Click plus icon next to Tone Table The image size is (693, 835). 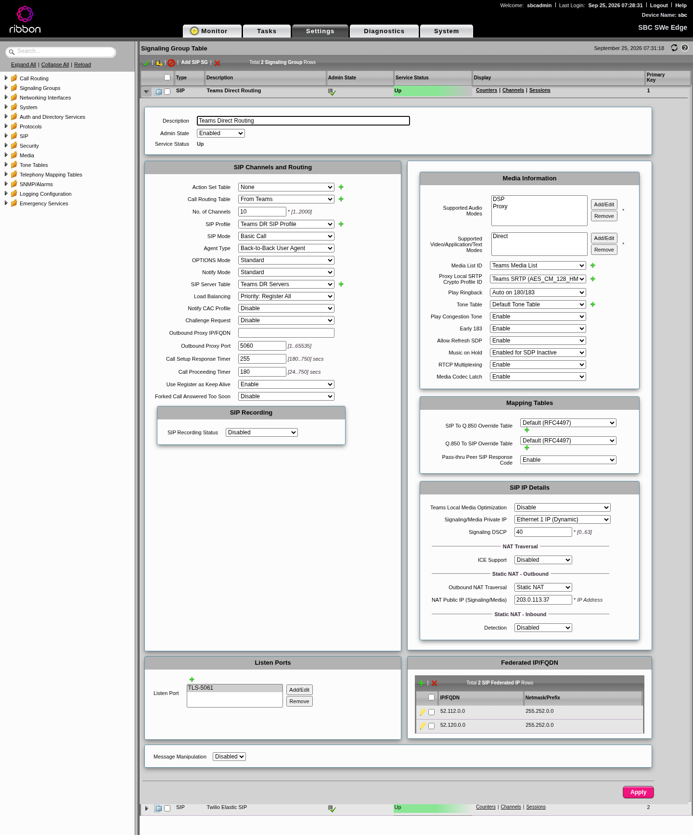pos(592,304)
